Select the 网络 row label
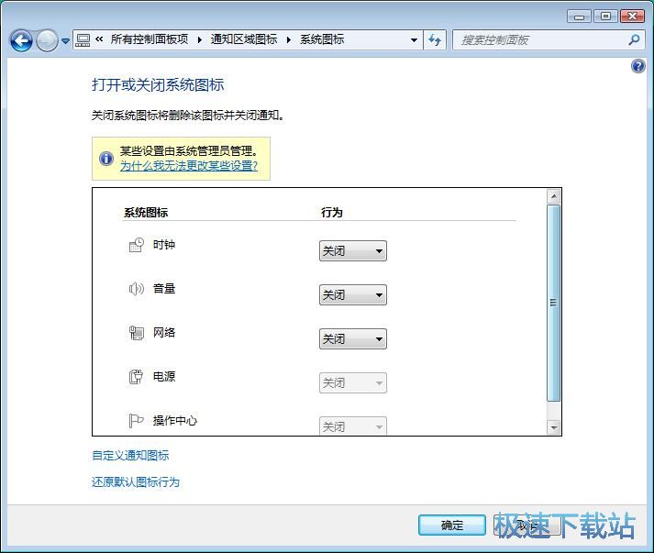654x553 pixels. 164,332
